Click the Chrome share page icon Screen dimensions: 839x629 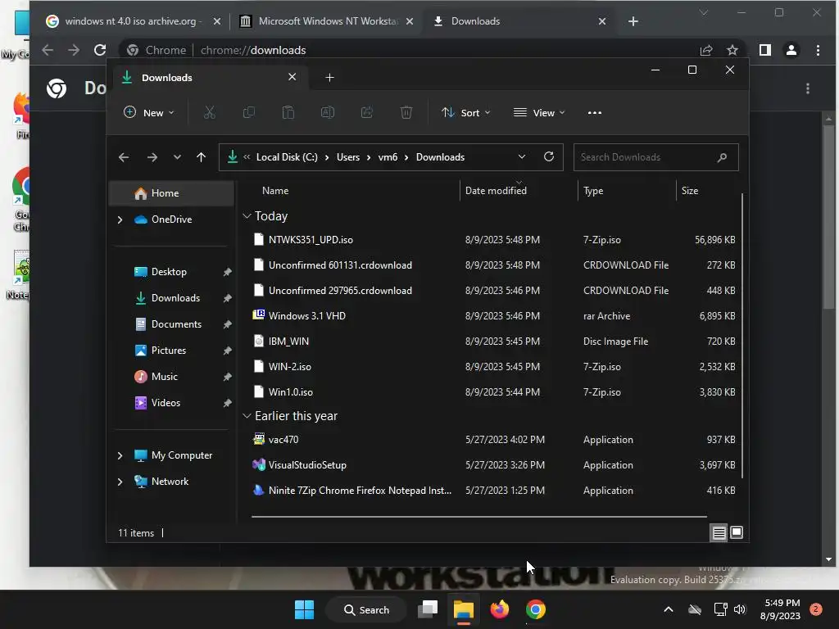pyautogui.click(x=705, y=50)
